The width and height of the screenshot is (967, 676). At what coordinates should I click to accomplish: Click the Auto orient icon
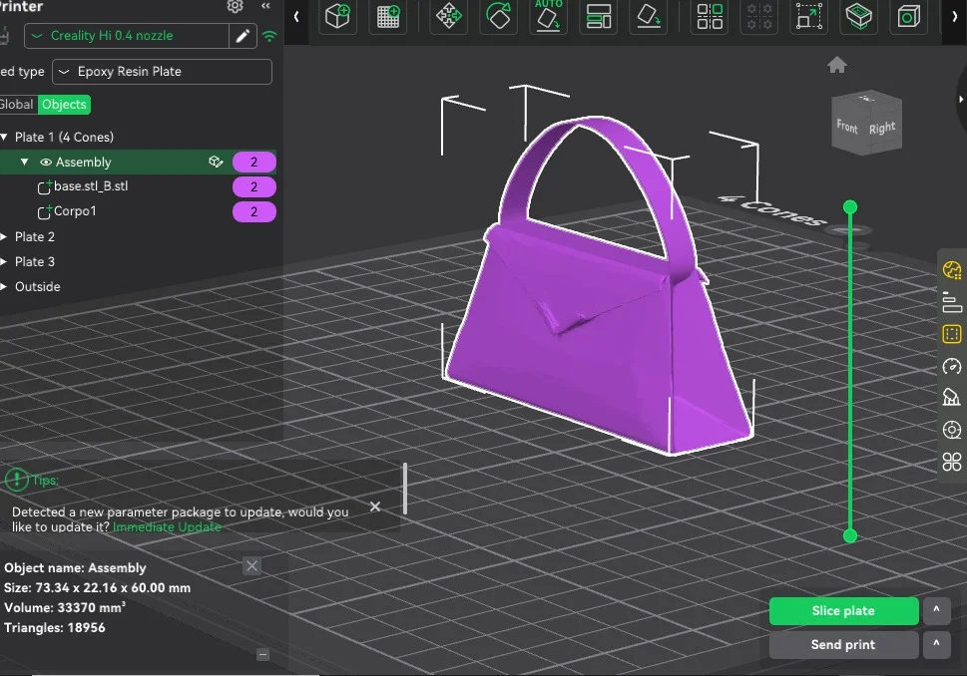pos(548,17)
